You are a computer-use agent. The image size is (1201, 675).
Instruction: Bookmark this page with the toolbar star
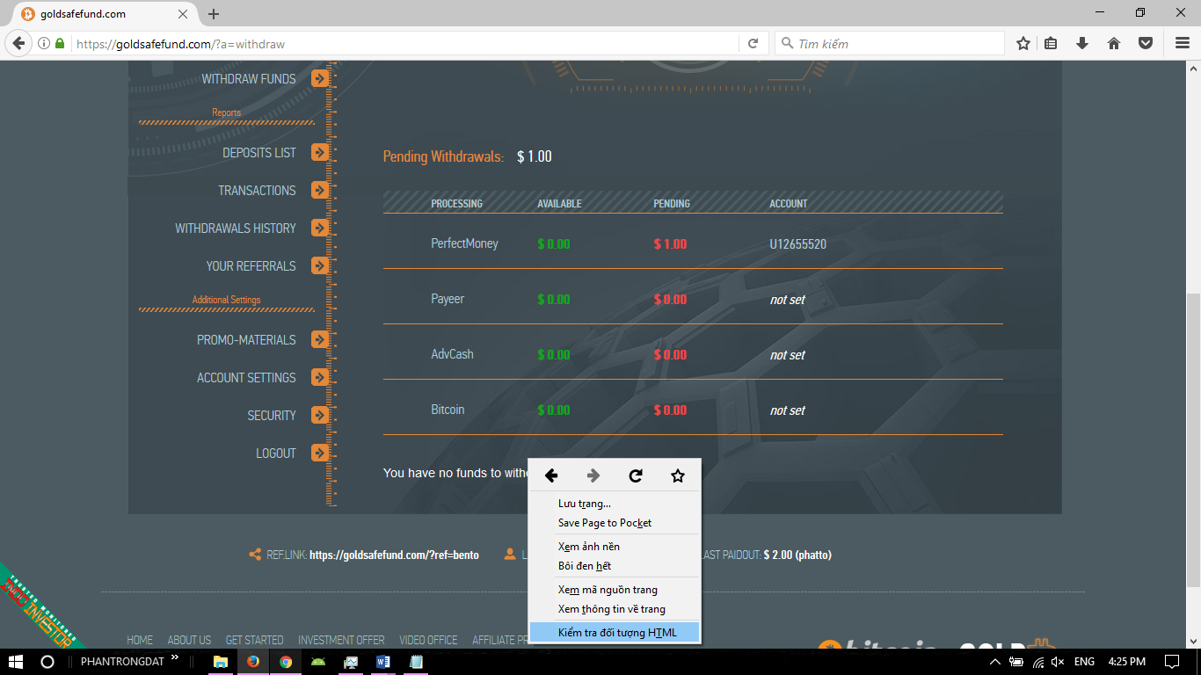coord(1023,43)
